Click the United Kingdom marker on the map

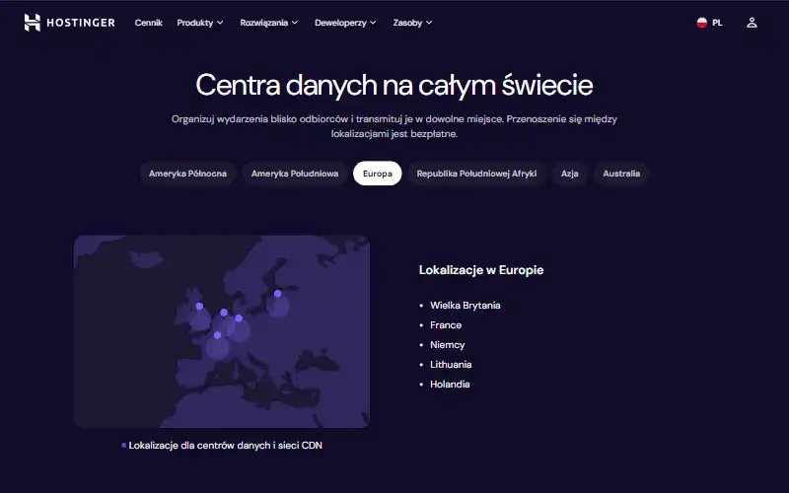click(x=199, y=306)
